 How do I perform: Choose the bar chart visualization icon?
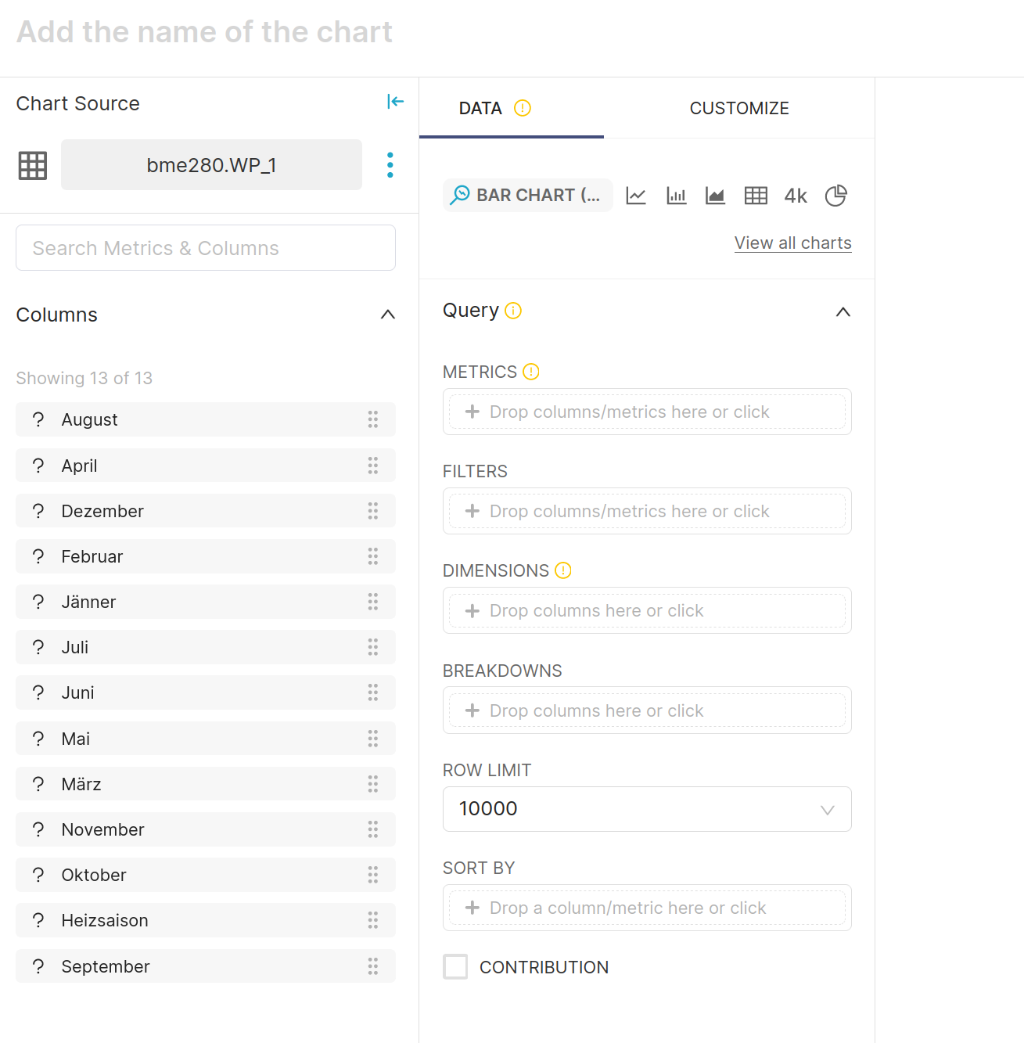(677, 196)
